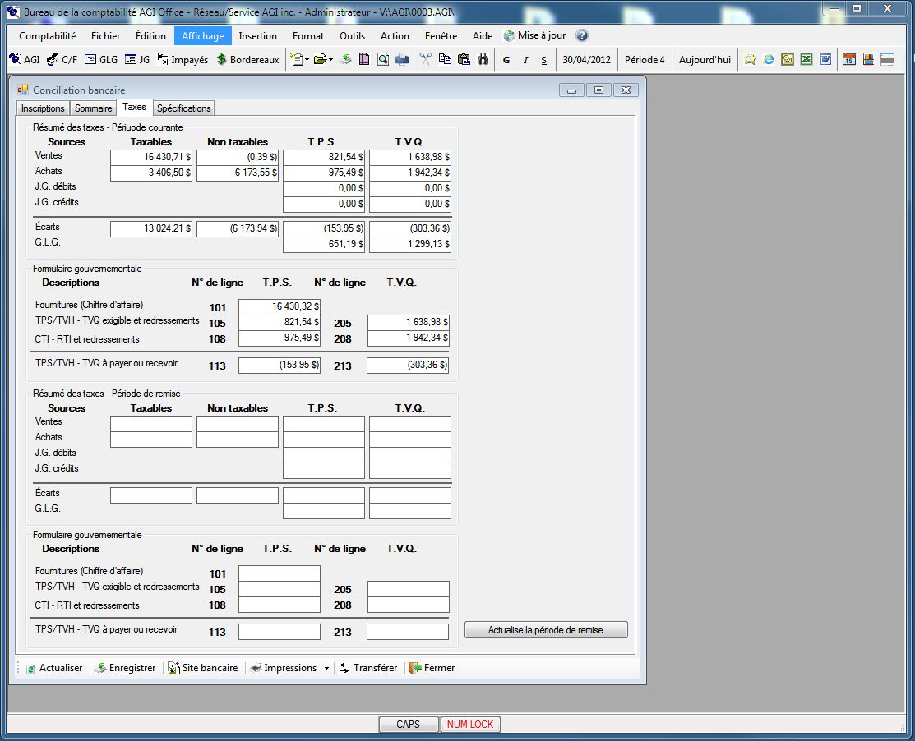Click the save icon in toolbar
This screenshot has height=741, width=915.
345,59
